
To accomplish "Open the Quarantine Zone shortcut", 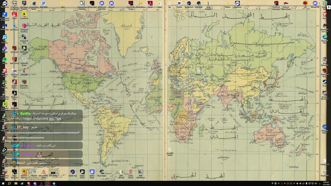I will 5,106.
